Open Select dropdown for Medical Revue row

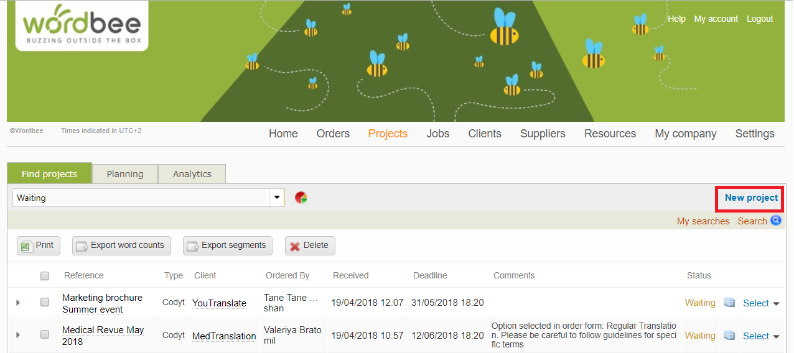760,336
